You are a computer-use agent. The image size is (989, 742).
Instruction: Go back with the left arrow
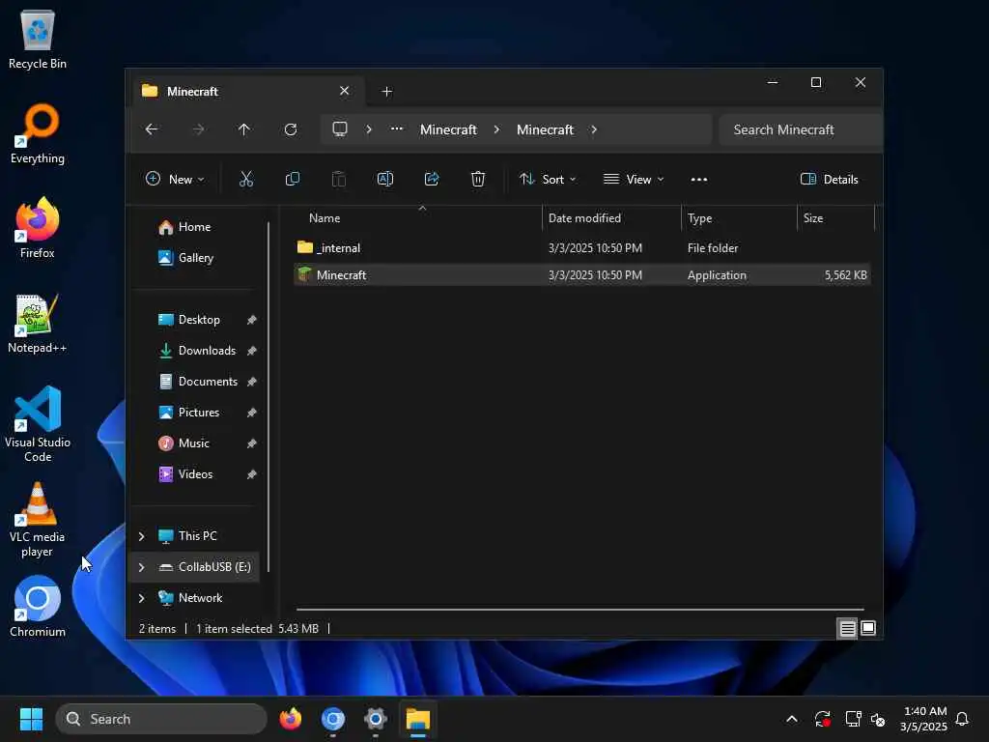[x=152, y=129]
